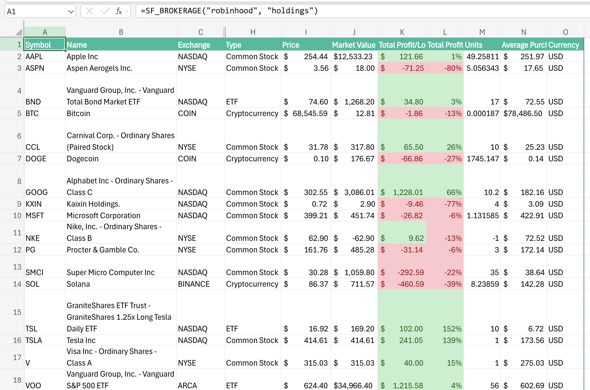Click the Cancel (X) icon beside the formula bar
This screenshot has height=390, width=590.
(x=89, y=11)
